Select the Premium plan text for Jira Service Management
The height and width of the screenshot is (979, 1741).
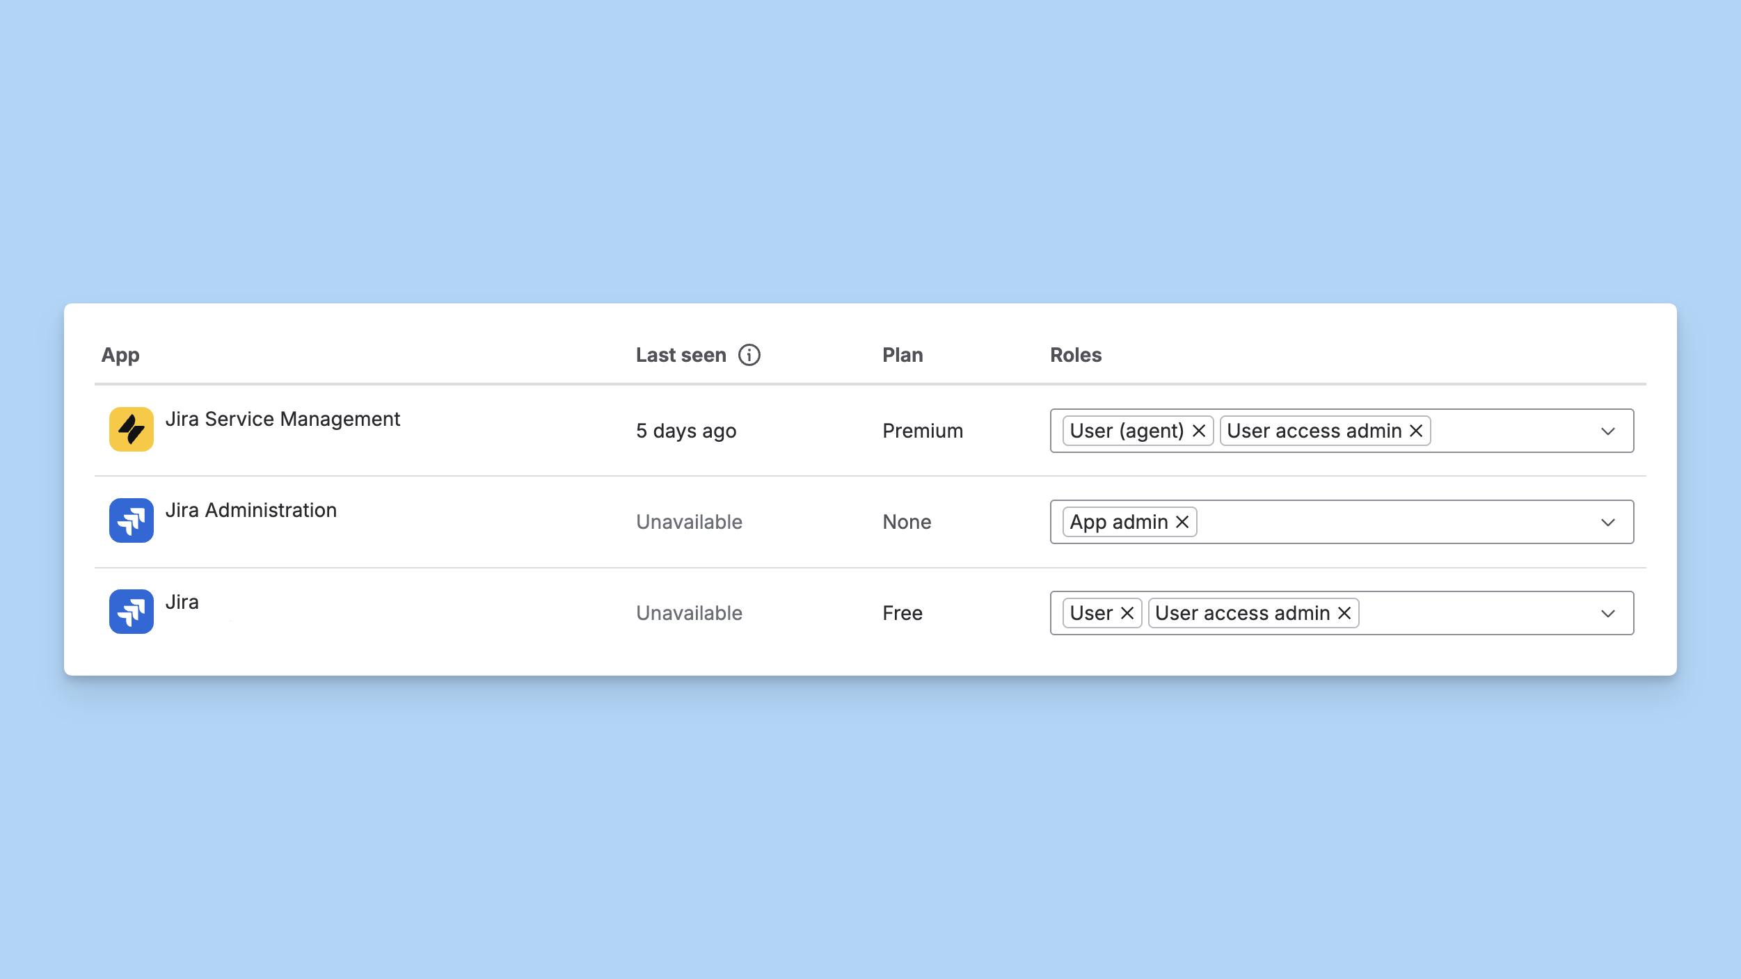coord(922,431)
